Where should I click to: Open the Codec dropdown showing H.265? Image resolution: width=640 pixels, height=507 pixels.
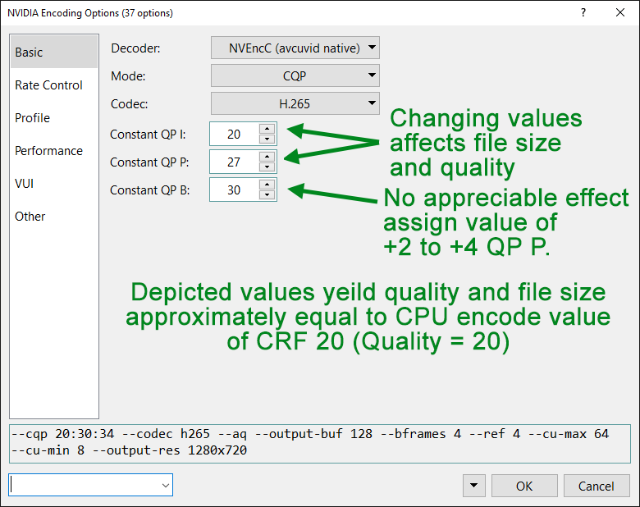[295, 103]
